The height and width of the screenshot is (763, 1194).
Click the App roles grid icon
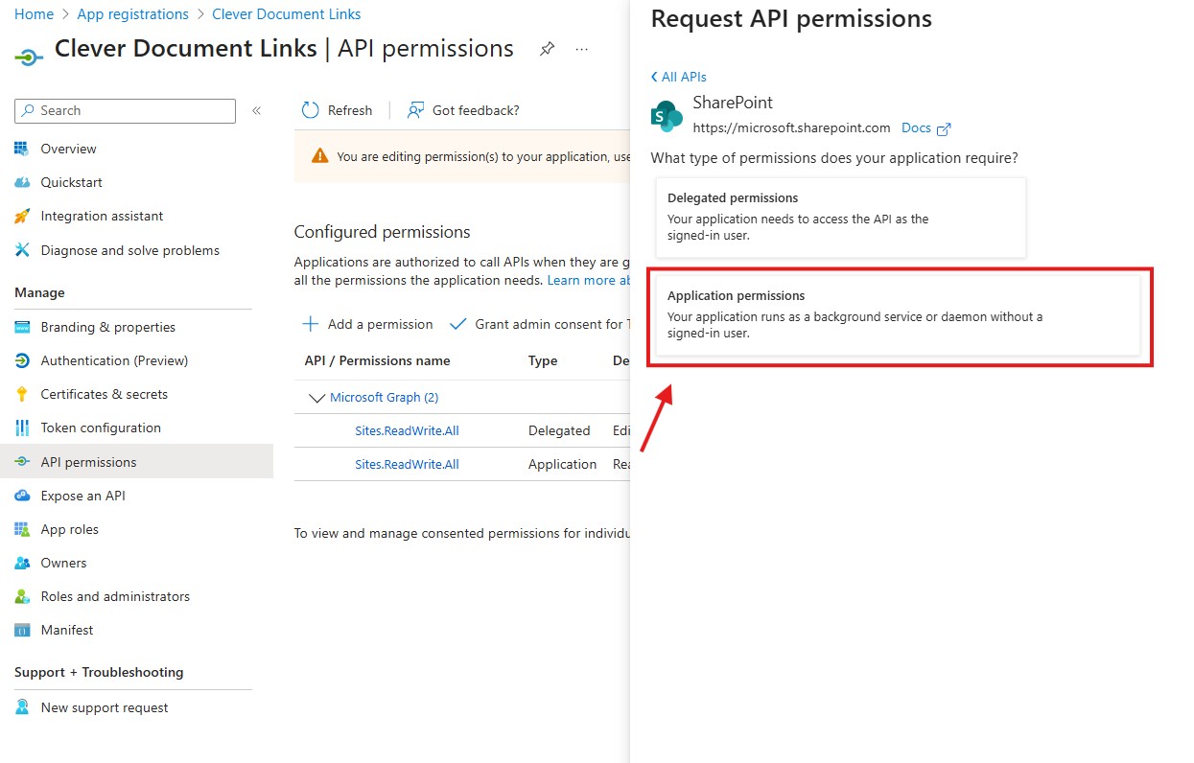22,529
